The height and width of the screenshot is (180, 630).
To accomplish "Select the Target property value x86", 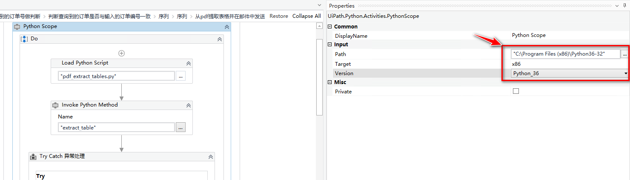I will [x=516, y=64].
